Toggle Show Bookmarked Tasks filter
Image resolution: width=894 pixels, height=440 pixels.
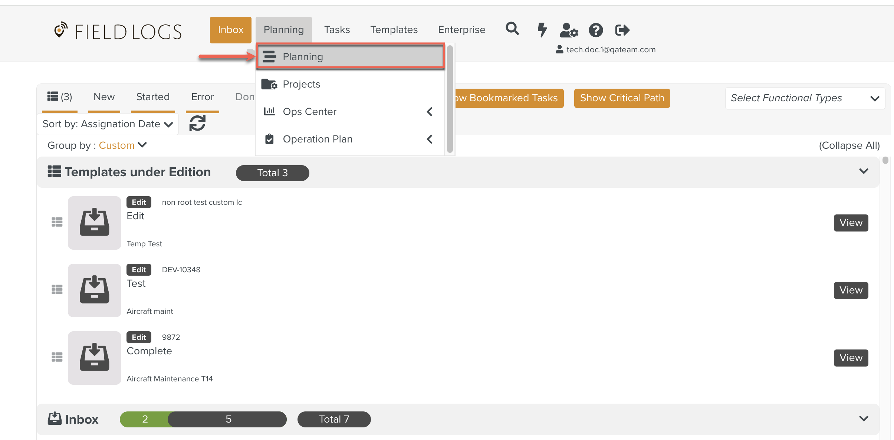pos(509,98)
